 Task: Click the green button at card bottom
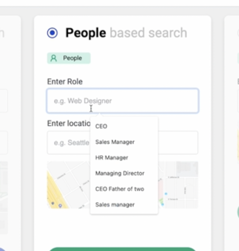[123, 249]
